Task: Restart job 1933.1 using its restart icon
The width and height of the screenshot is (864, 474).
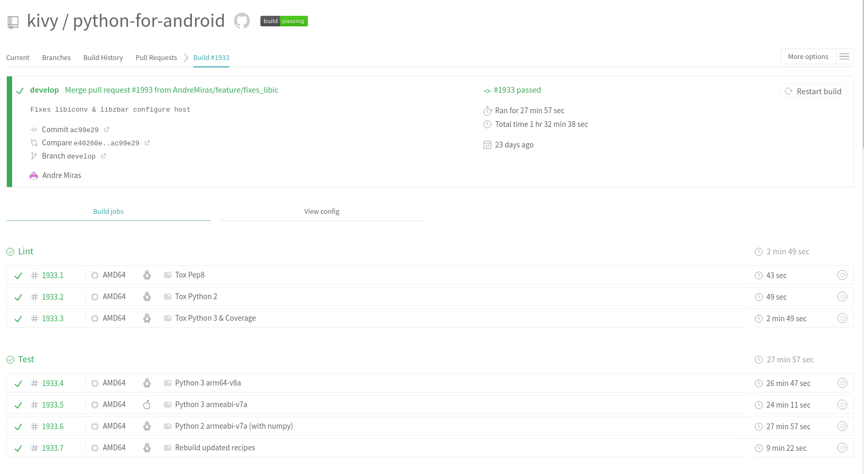Action: click(842, 275)
